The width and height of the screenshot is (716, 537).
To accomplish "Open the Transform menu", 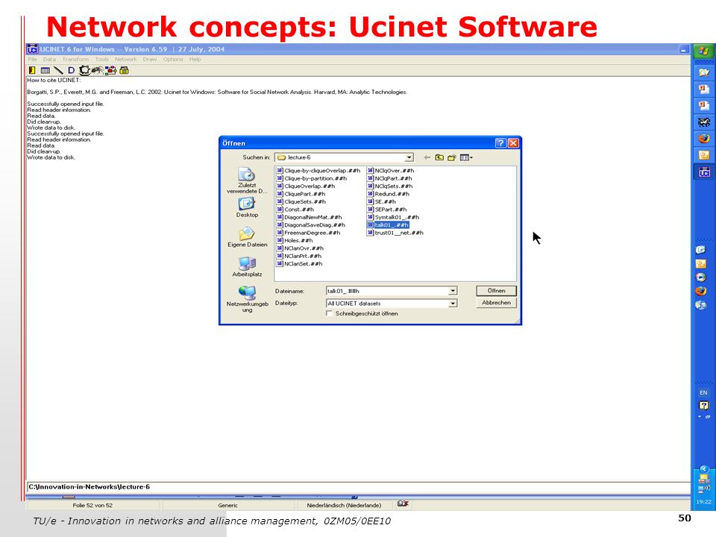I will point(75,60).
